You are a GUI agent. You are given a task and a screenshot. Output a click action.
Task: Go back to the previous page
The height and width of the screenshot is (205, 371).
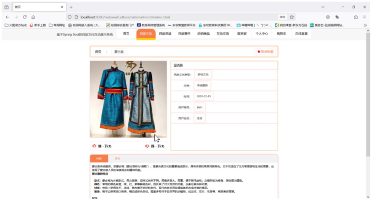click(x=7, y=17)
